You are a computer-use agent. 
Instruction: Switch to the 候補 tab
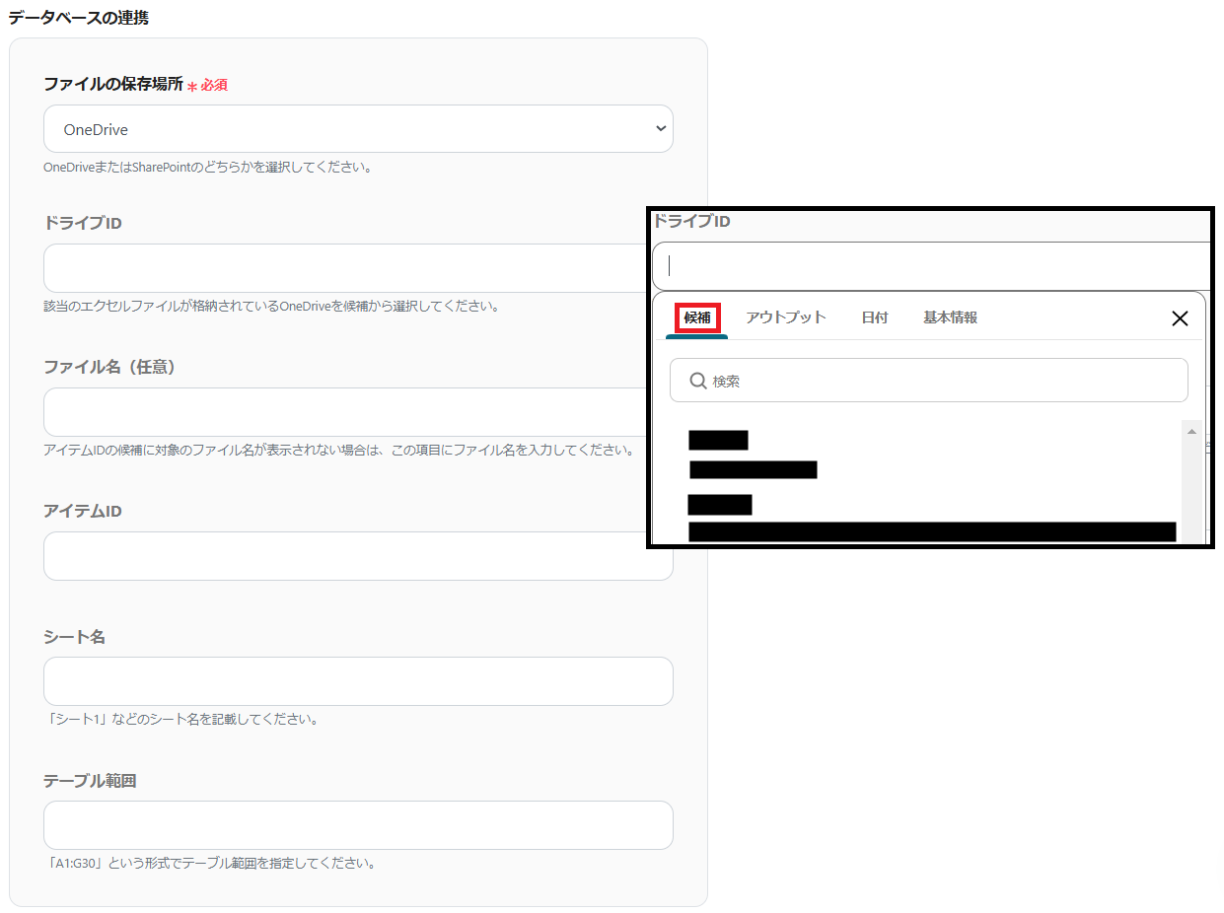click(697, 317)
